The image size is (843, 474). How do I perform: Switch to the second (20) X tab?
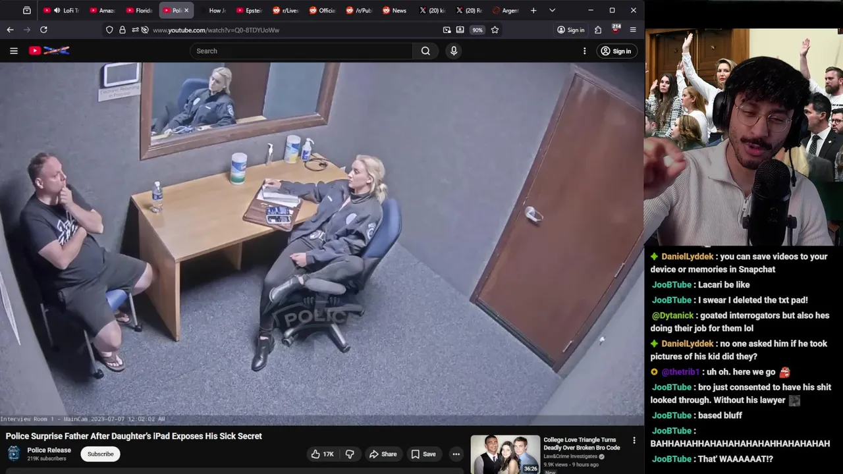click(469, 11)
